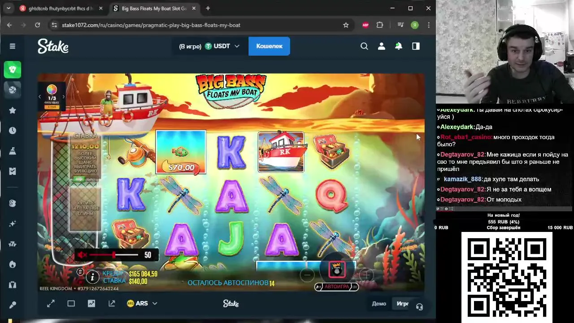Image resolution: width=574 pixels, height=323 pixels.
Task: Switch to the sports basketball section
Action: click(13, 89)
